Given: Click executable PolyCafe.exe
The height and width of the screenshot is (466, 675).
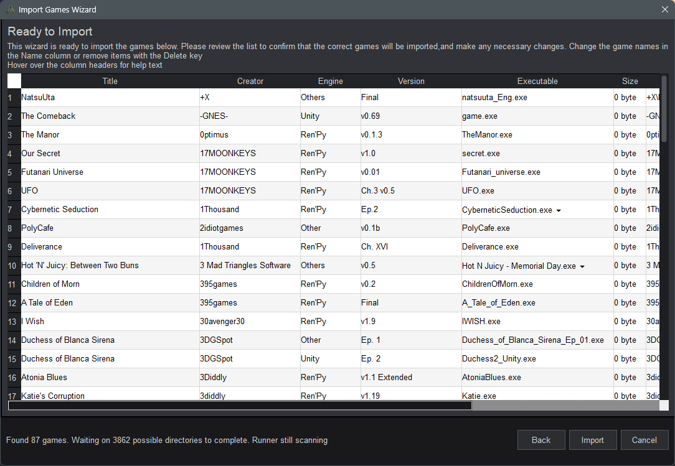Looking at the screenshot, I should point(537,228).
